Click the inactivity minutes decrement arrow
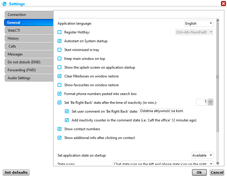 point(210,104)
